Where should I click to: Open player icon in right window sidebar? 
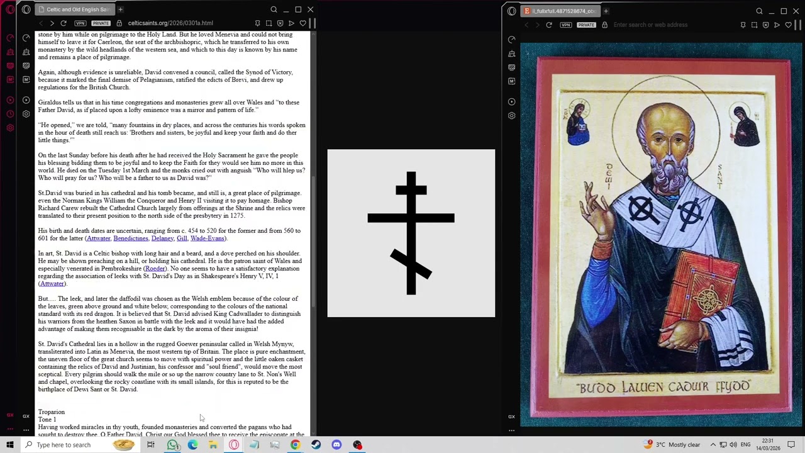pos(511,101)
